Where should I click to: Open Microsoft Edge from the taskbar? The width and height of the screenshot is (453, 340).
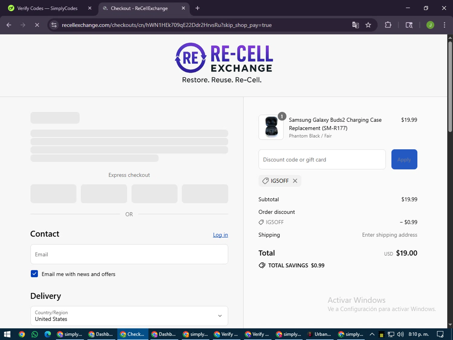pos(48,334)
